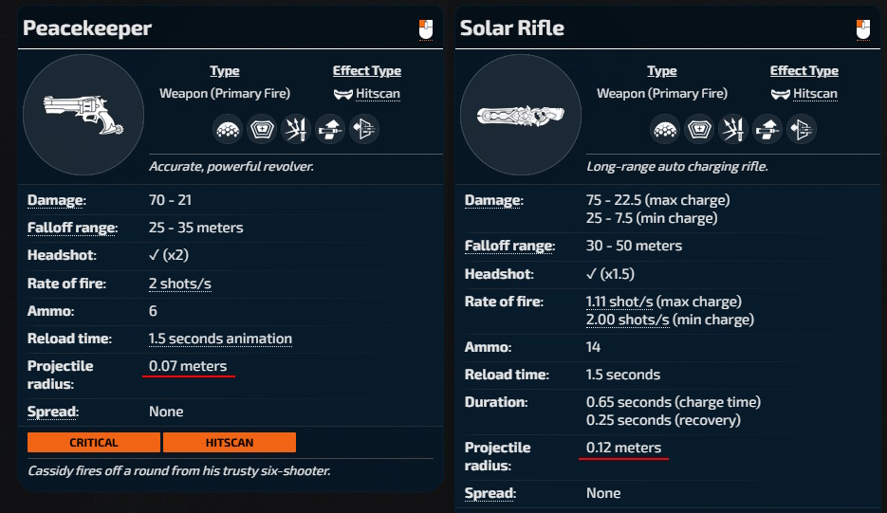Click the '✓ (x2)' headshot value

(169, 255)
